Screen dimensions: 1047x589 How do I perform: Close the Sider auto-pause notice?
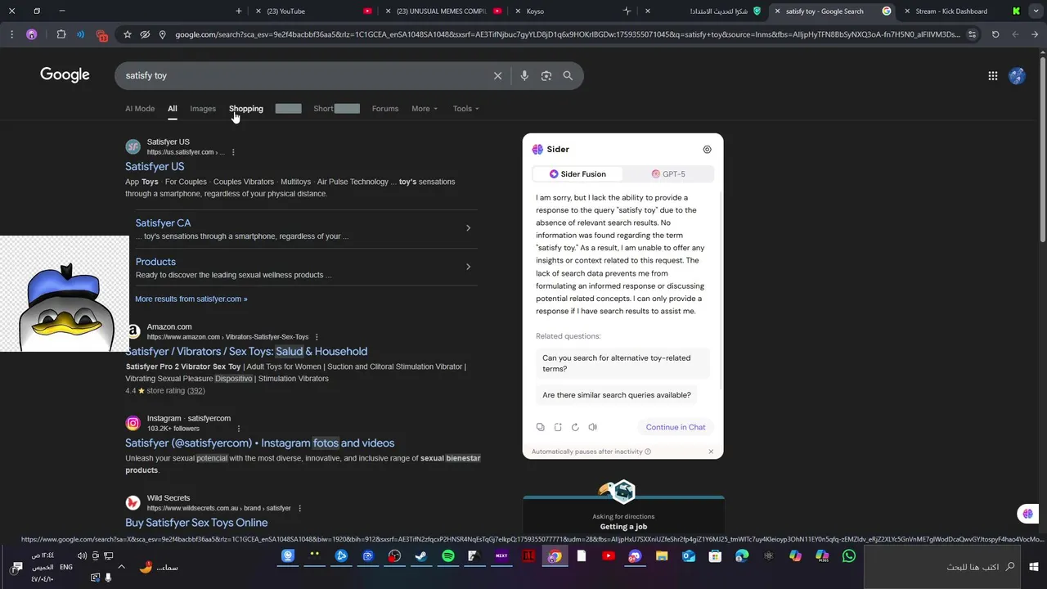[711, 452]
